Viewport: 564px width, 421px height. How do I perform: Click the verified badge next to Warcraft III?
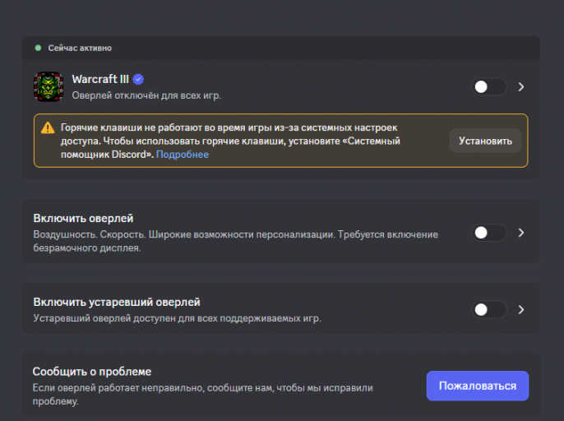138,79
